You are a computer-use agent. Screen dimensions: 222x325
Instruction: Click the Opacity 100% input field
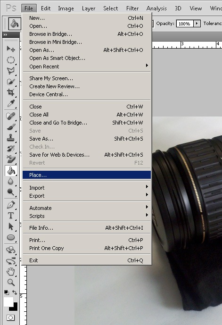point(185,24)
